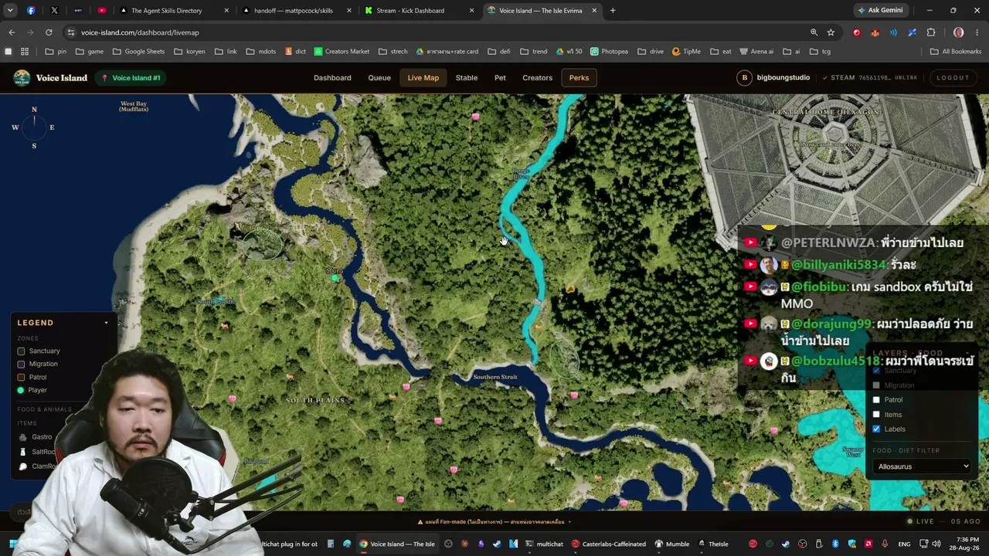The width and height of the screenshot is (989, 556).
Task: Click the Southern Strait map label
Action: point(495,377)
